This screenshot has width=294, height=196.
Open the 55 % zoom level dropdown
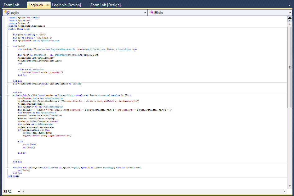pos(19,192)
